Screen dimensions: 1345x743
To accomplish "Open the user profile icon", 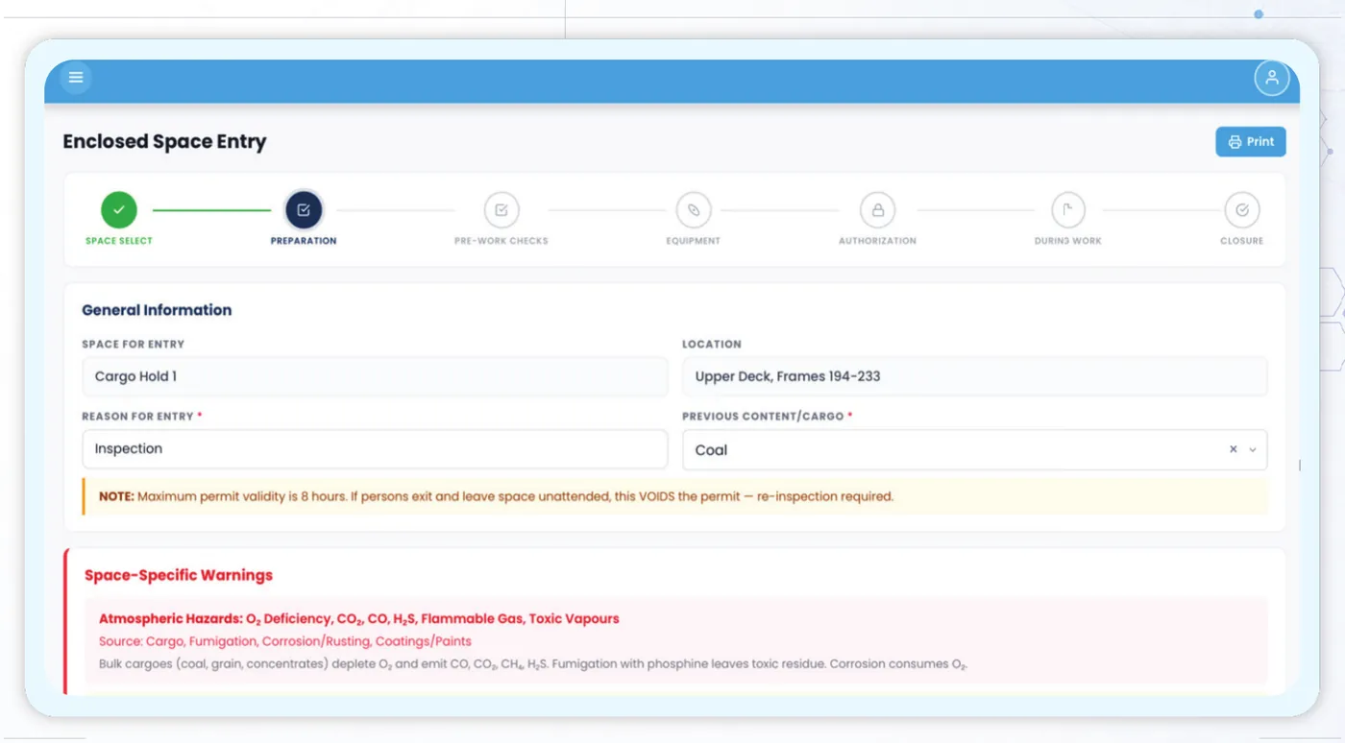I will click(x=1271, y=78).
